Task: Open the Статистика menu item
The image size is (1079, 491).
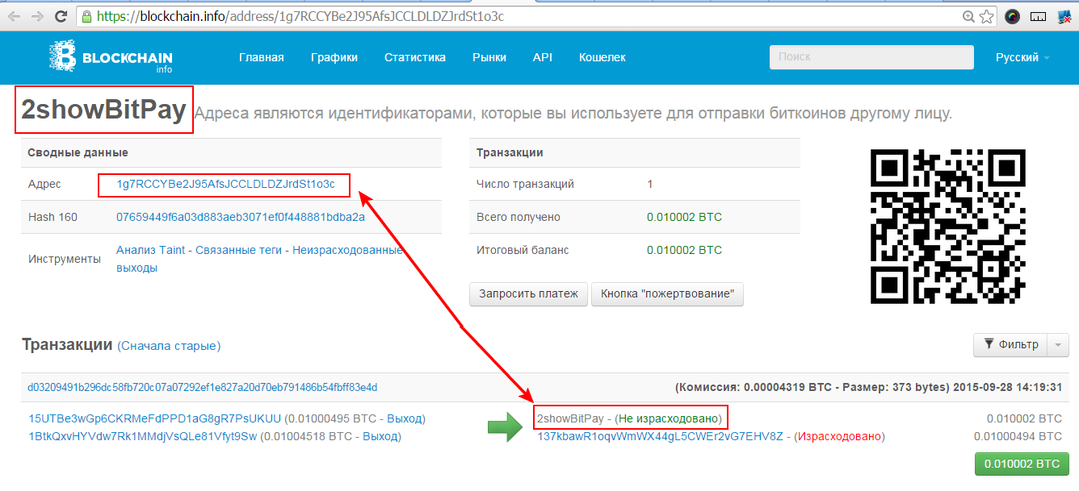Action: coord(414,57)
